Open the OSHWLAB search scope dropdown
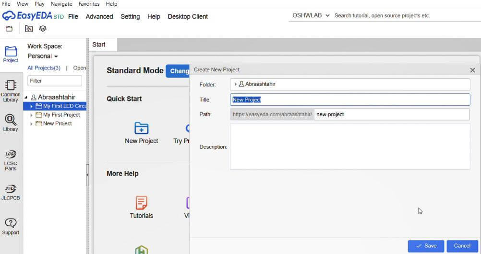Viewport: 481px width, 254px height. (311, 16)
